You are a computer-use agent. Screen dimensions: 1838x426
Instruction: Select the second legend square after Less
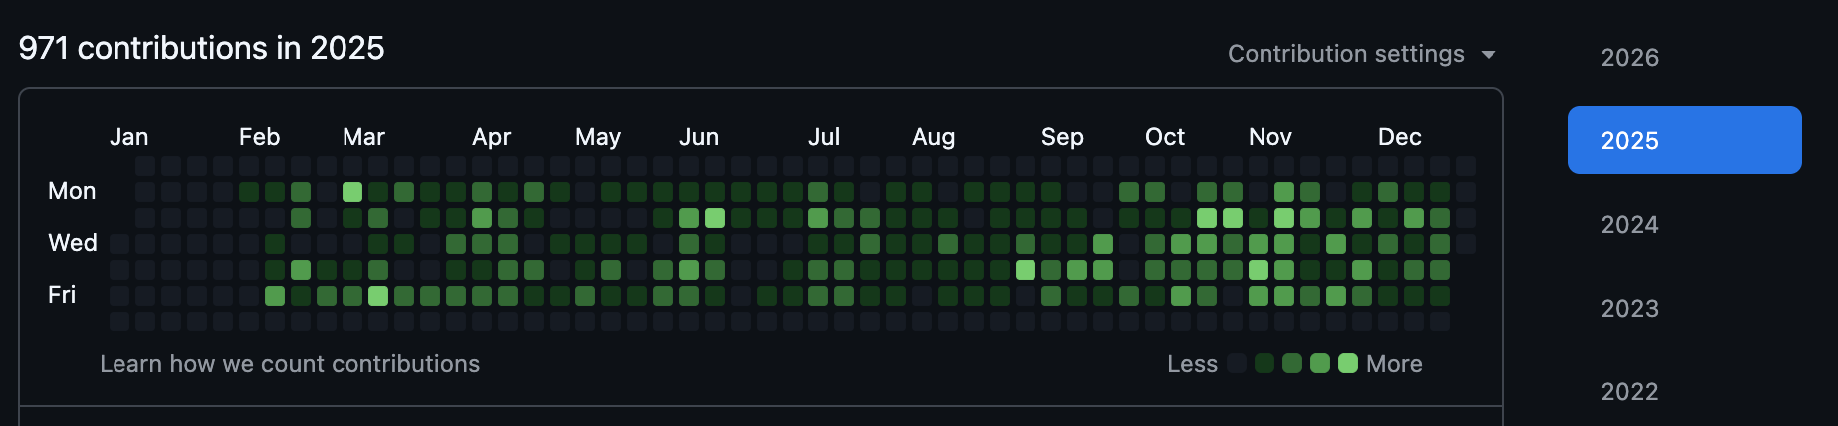coord(1264,363)
